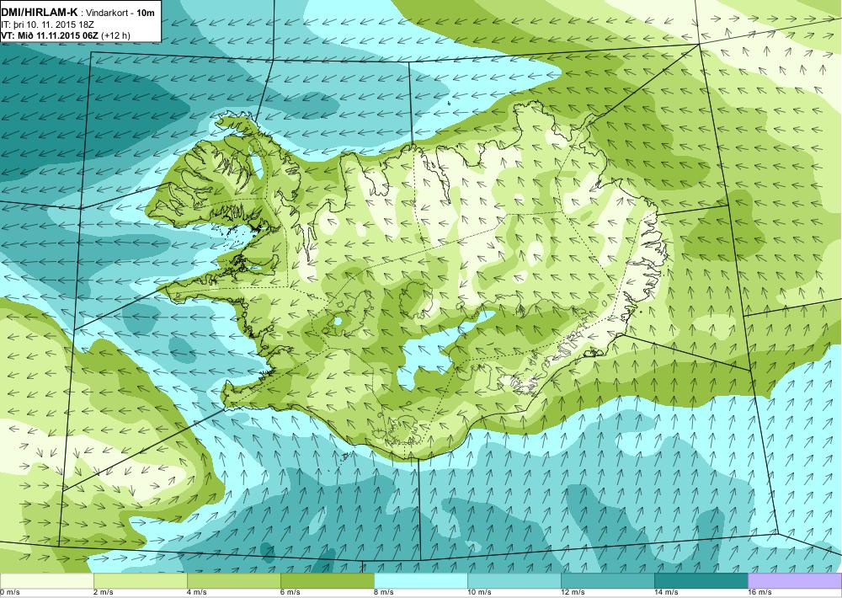The height and width of the screenshot is (598, 842).
Task: Click the '0 m/s' legend label
Action: coord(10,593)
